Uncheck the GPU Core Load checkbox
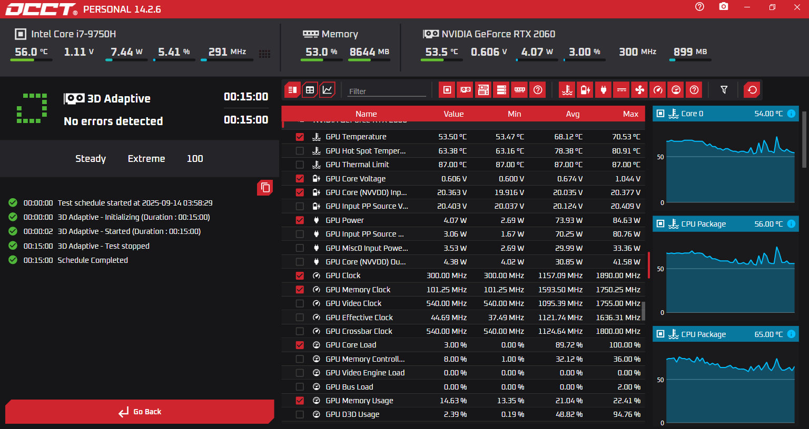 300,345
